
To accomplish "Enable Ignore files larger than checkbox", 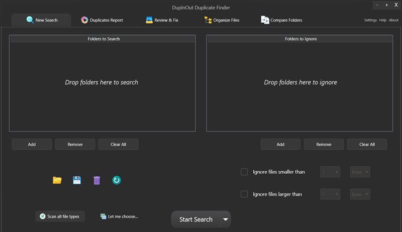I will tap(244, 194).
